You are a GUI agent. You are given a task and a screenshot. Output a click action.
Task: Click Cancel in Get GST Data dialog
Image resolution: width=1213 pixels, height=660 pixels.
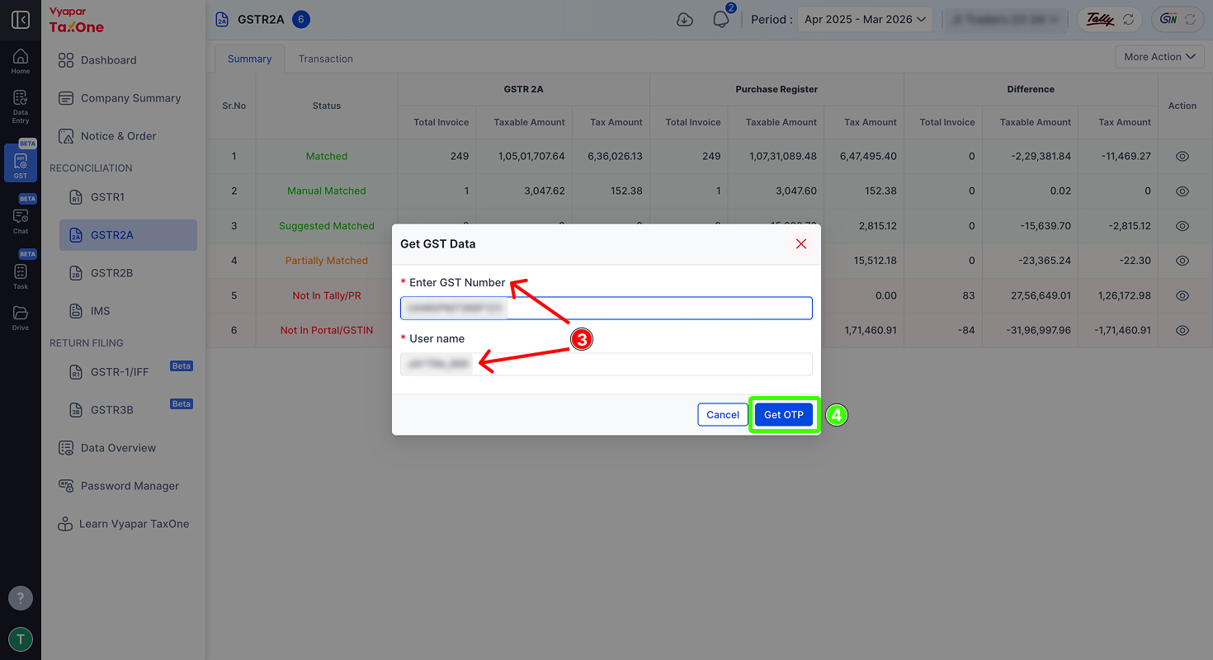coord(723,415)
